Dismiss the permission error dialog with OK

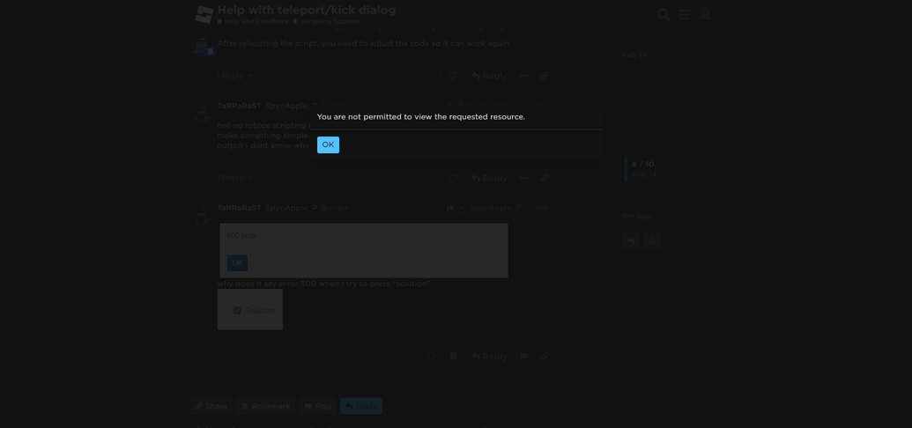click(x=328, y=144)
